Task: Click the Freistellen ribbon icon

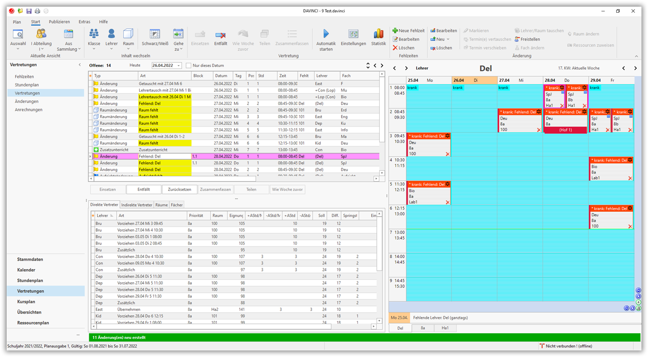Action: [x=517, y=39]
